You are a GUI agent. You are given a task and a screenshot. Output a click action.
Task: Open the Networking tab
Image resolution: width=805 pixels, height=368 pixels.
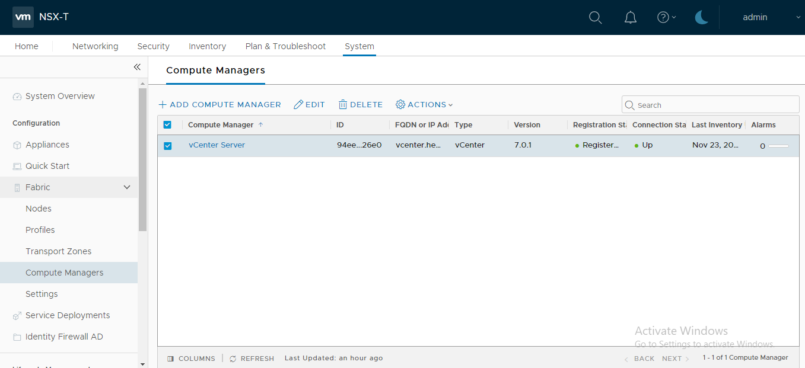[95, 46]
